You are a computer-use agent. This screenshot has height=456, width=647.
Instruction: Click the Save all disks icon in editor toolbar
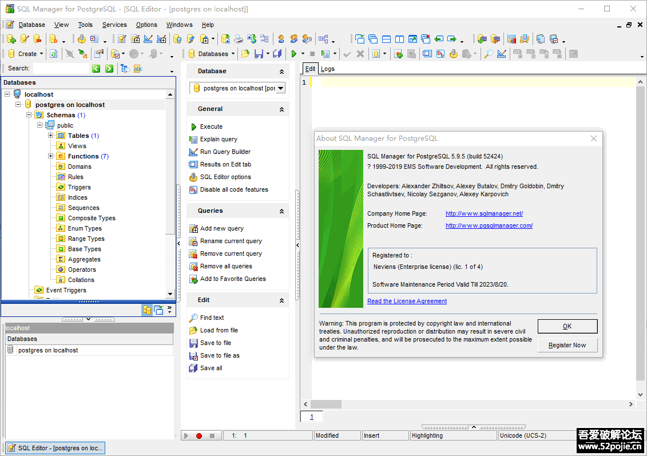coord(277,54)
